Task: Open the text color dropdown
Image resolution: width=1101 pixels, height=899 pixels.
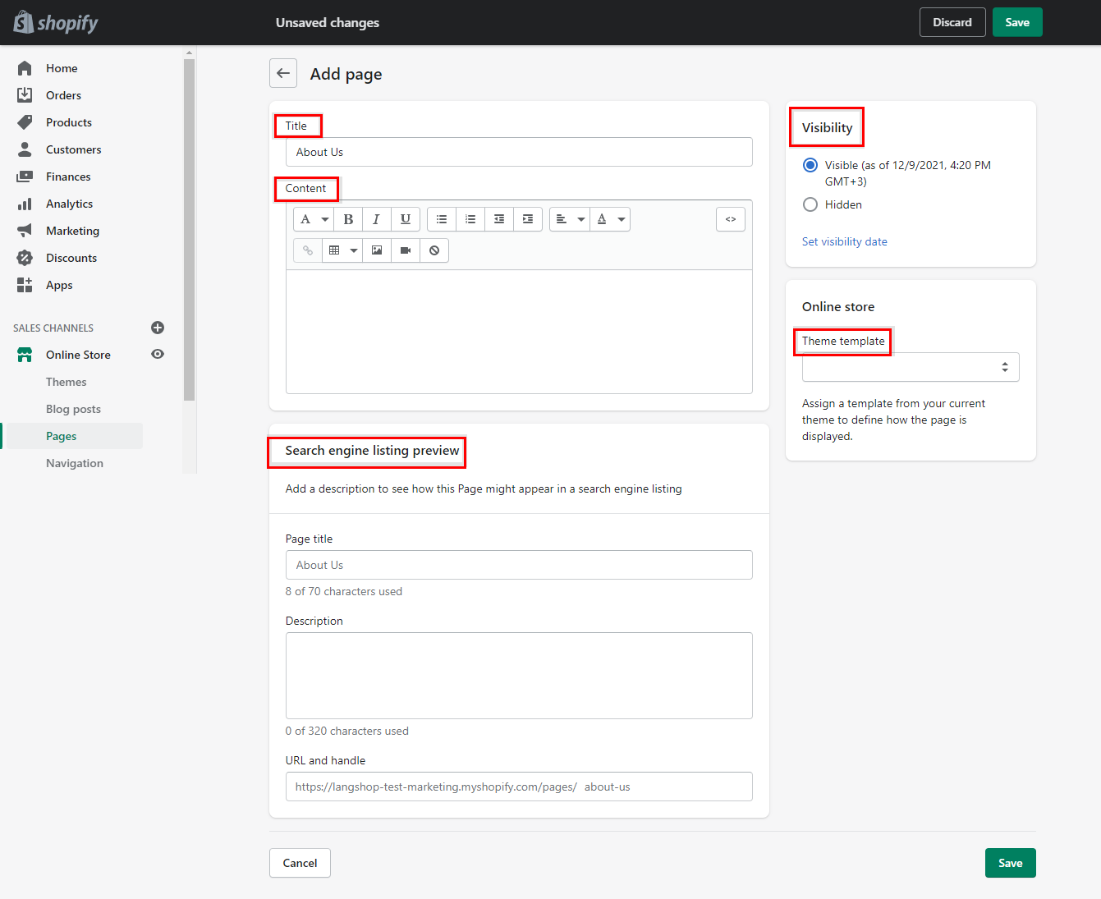Action: coord(610,219)
